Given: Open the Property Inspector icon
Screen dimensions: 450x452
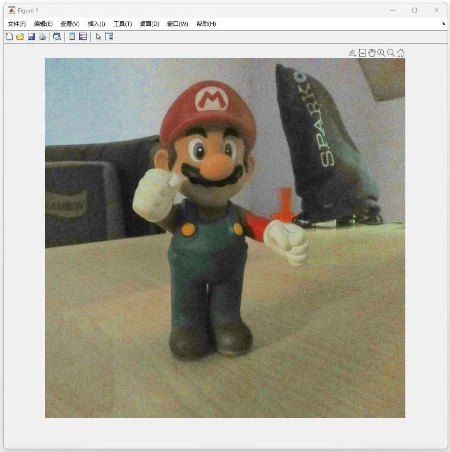Looking at the screenshot, I should click(x=109, y=36).
